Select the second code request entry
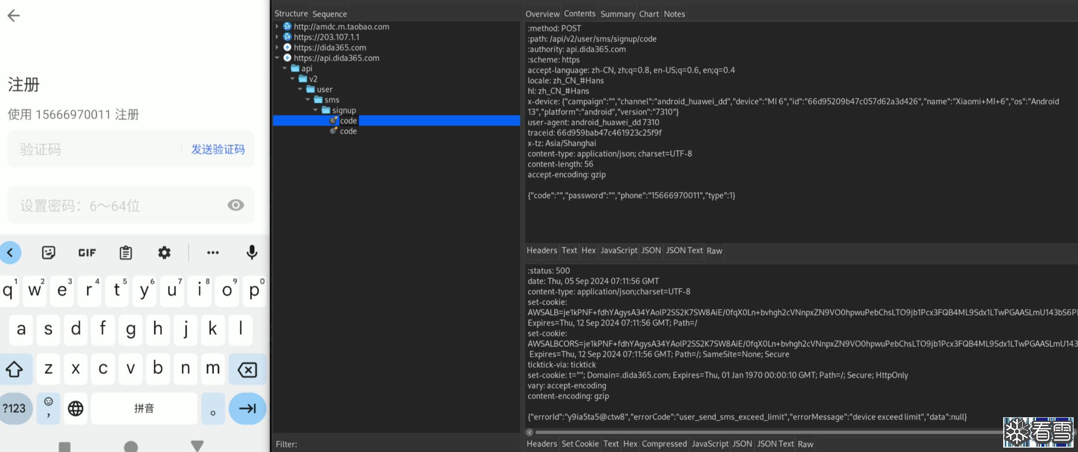 pyautogui.click(x=348, y=131)
